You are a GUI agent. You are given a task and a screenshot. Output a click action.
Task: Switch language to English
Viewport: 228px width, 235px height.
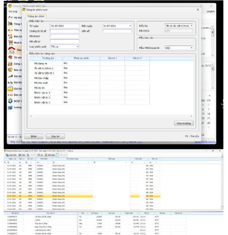[x=211, y=11]
